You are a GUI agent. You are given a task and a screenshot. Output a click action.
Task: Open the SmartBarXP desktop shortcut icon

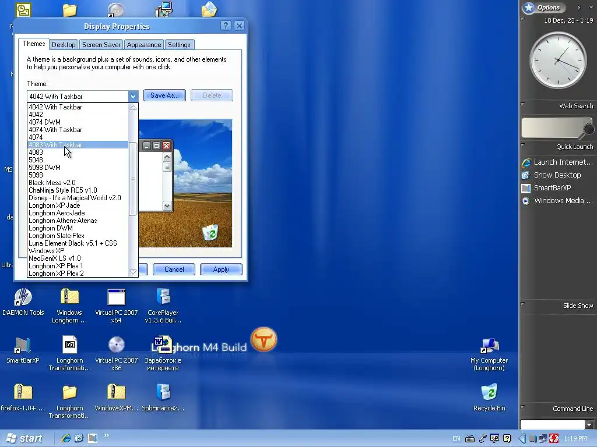click(23, 345)
